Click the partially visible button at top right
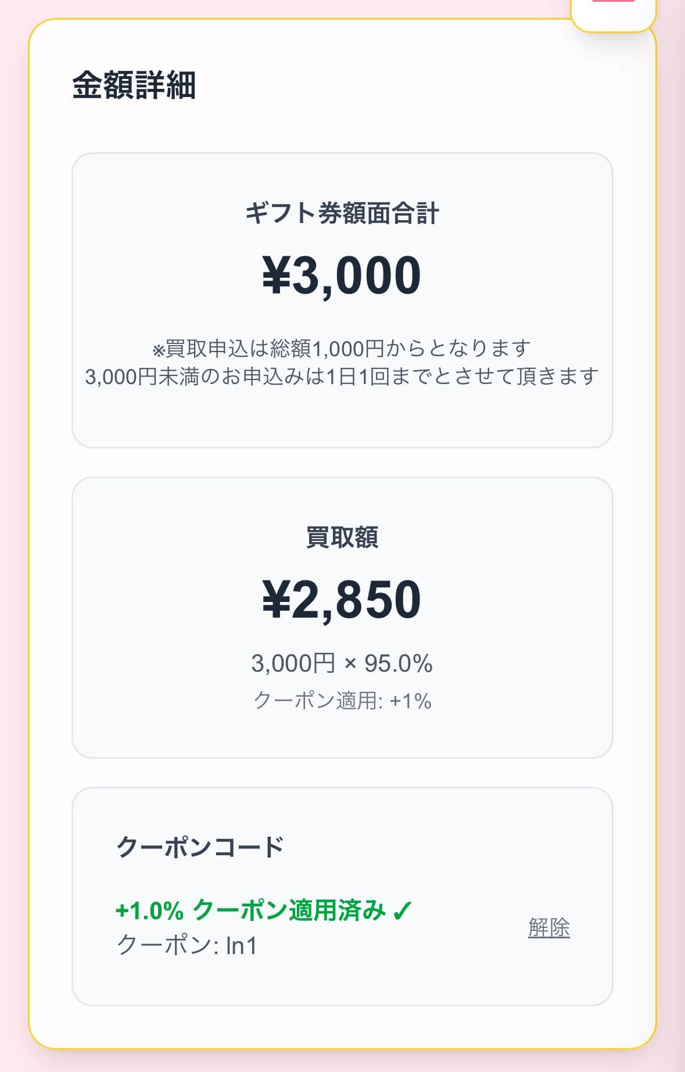 click(613, 13)
